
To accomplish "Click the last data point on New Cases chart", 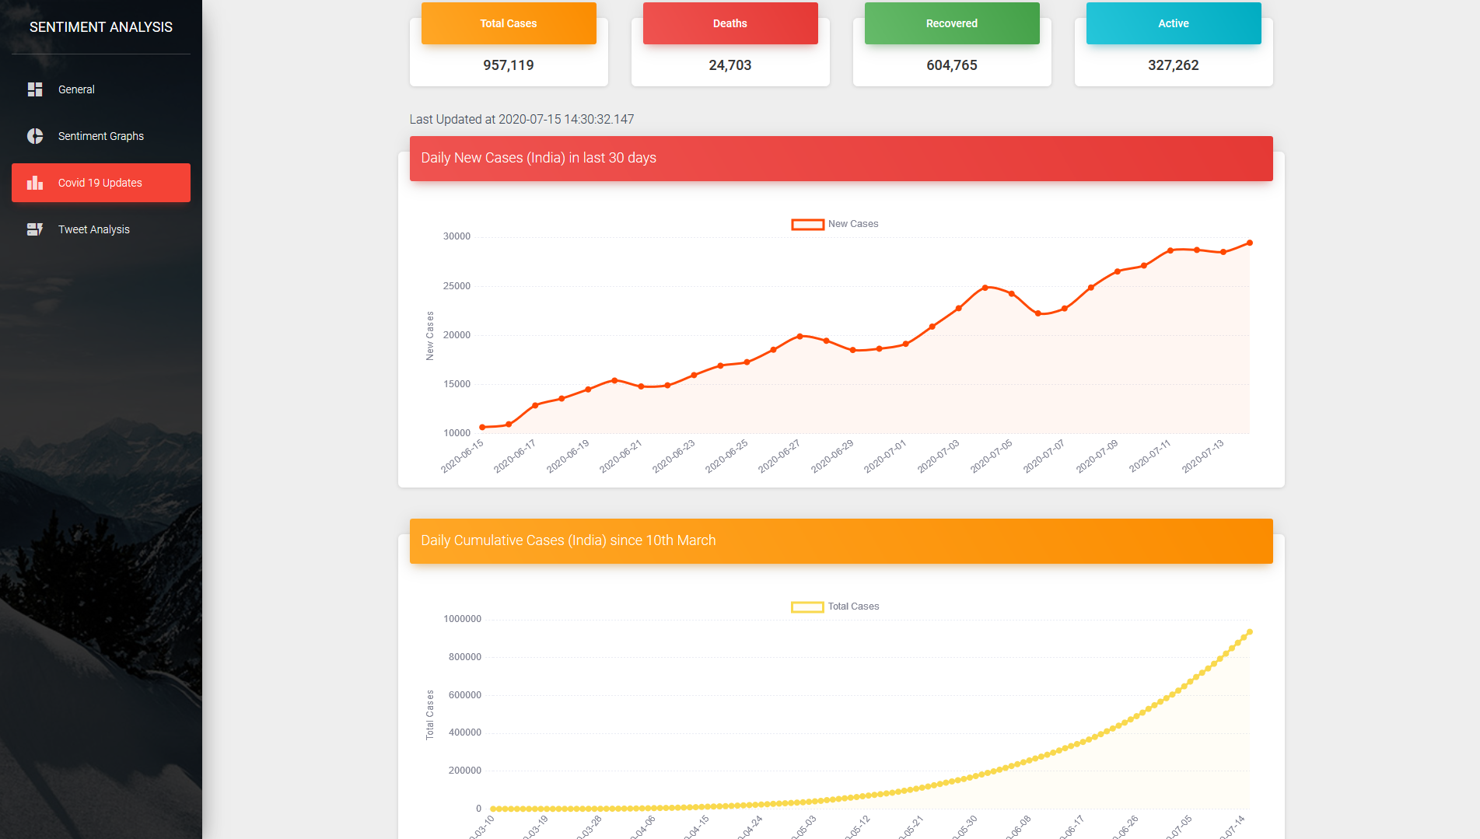I will click(1250, 243).
